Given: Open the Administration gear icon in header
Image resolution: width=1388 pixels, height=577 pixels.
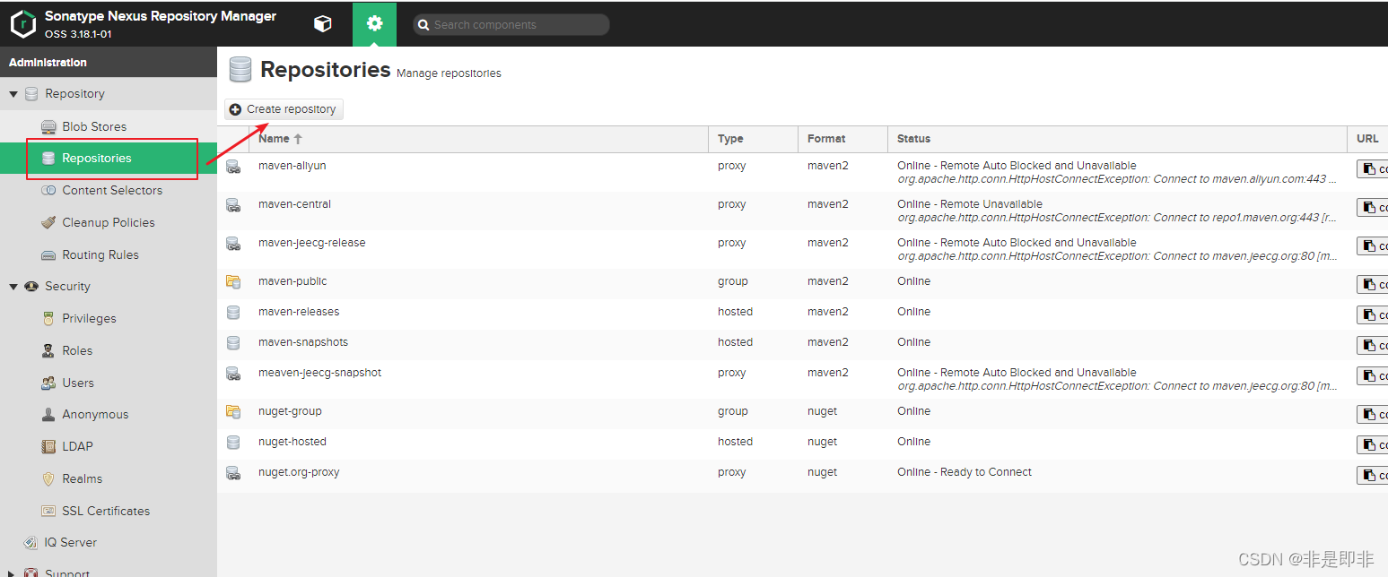Looking at the screenshot, I should pyautogui.click(x=374, y=24).
